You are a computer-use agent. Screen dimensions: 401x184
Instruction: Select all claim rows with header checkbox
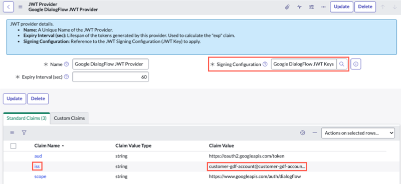[14, 146]
